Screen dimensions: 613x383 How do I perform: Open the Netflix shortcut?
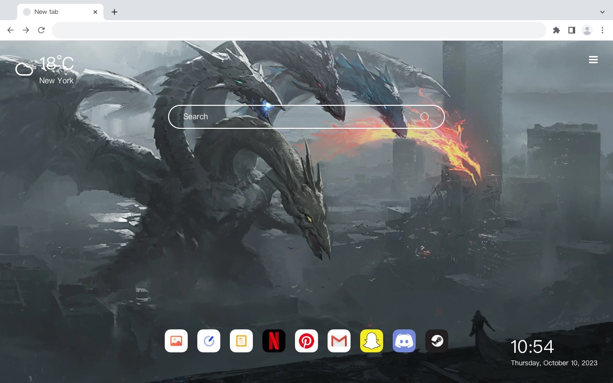(x=274, y=341)
